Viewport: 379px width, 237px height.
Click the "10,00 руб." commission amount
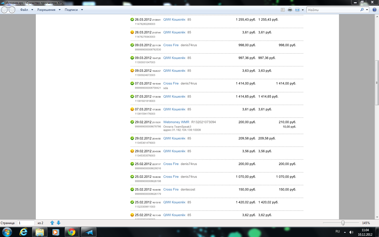click(x=289, y=127)
